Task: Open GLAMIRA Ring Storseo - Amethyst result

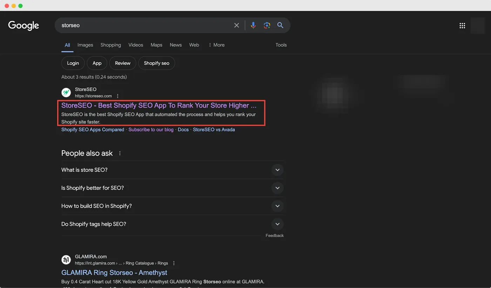Action: [x=114, y=273]
